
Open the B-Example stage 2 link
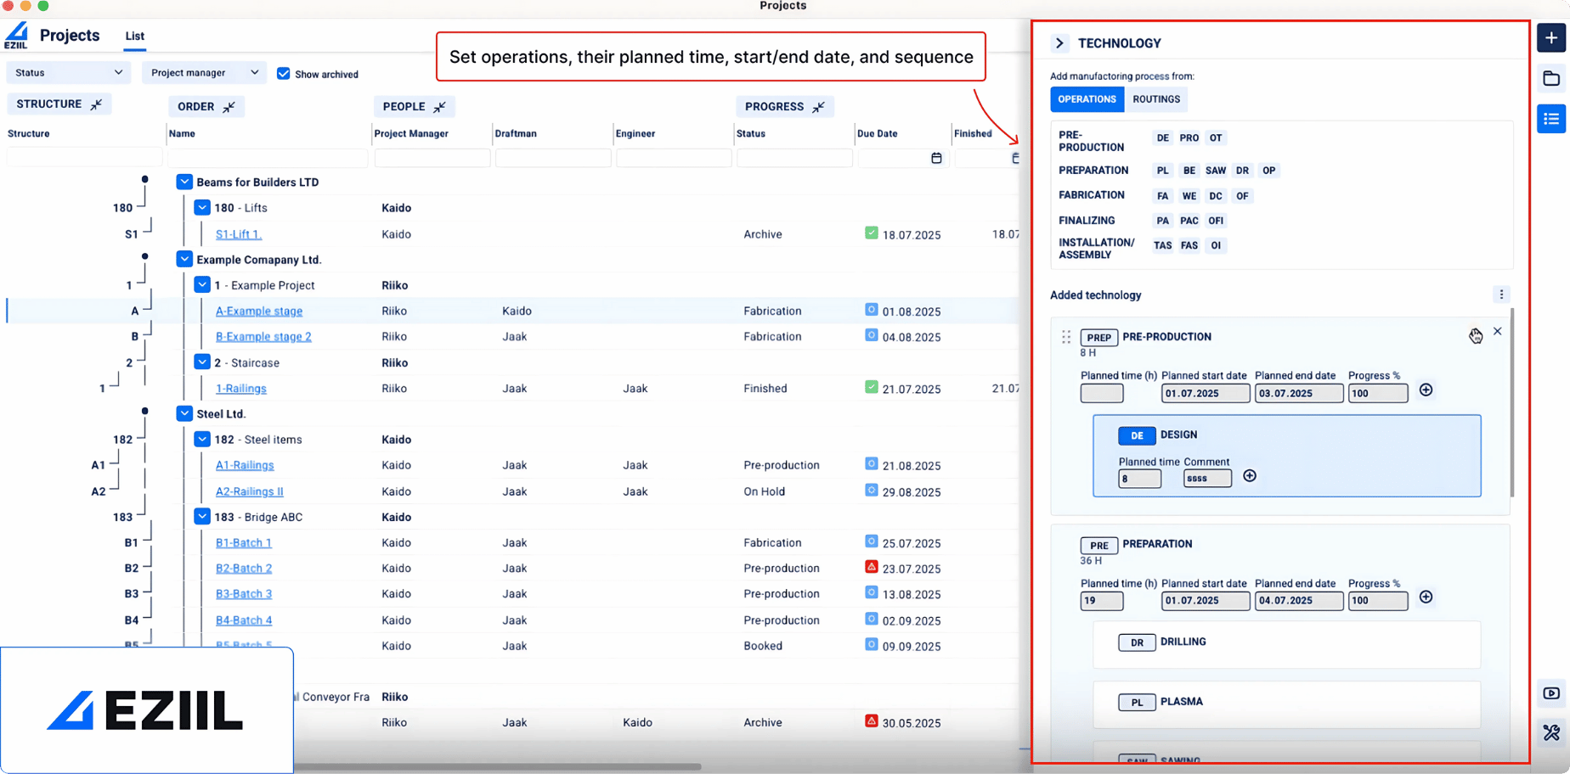coord(263,337)
